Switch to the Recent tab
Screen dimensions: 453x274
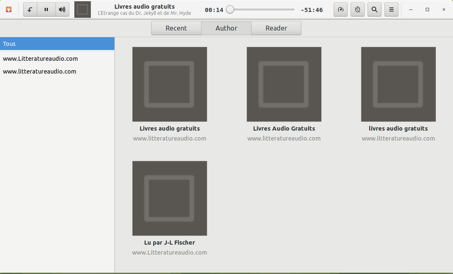click(176, 28)
